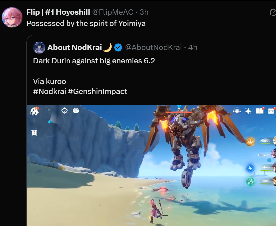Screen dimensions: 276x226
Task: Open the @FlipMeAC handle link
Action: click(113, 12)
